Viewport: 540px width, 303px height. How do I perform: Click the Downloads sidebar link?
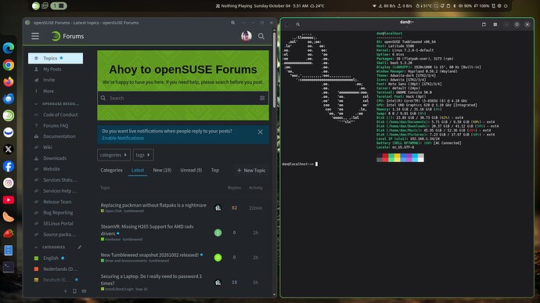(x=55, y=159)
